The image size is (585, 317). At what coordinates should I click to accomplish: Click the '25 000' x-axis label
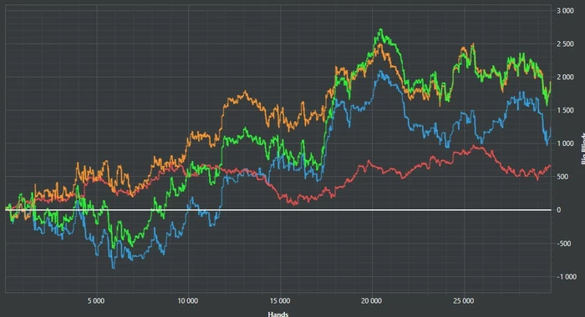tap(463, 301)
